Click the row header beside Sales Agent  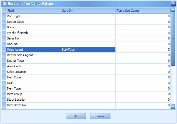coord(4,49)
